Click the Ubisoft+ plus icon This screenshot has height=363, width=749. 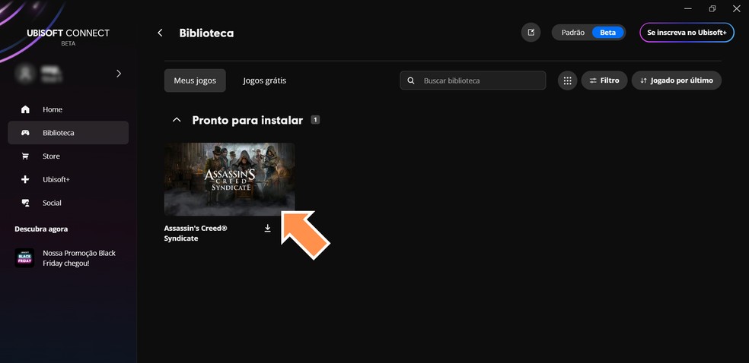(25, 179)
